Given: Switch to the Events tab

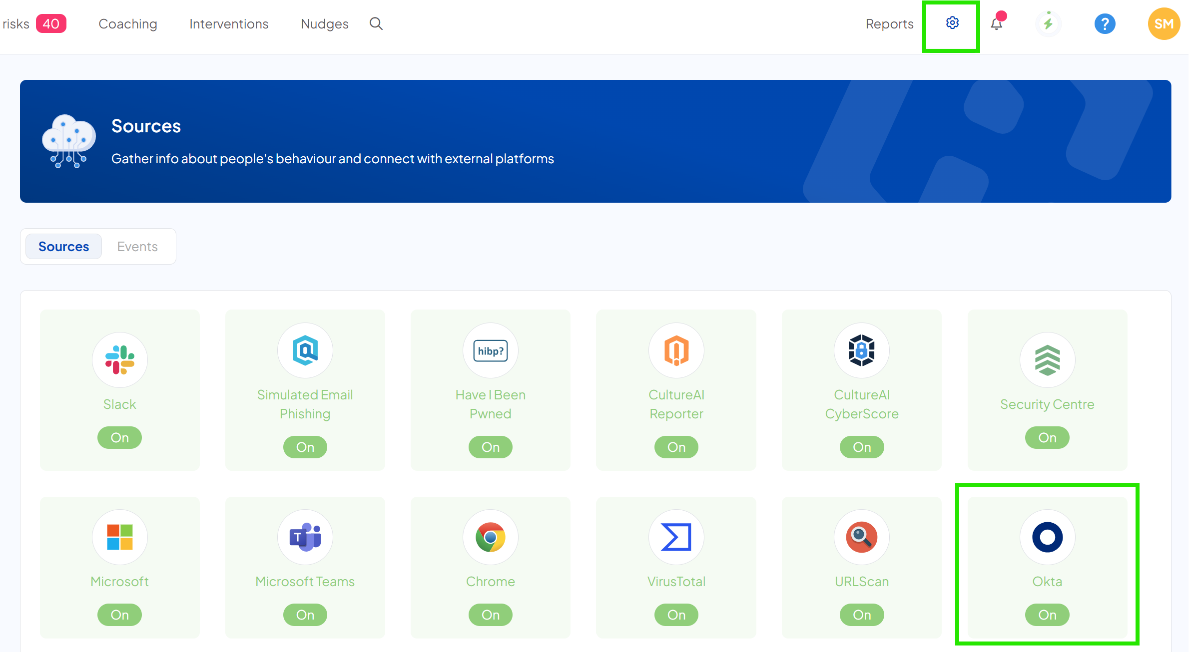Looking at the screenshot, I should (x=137, y=246).
